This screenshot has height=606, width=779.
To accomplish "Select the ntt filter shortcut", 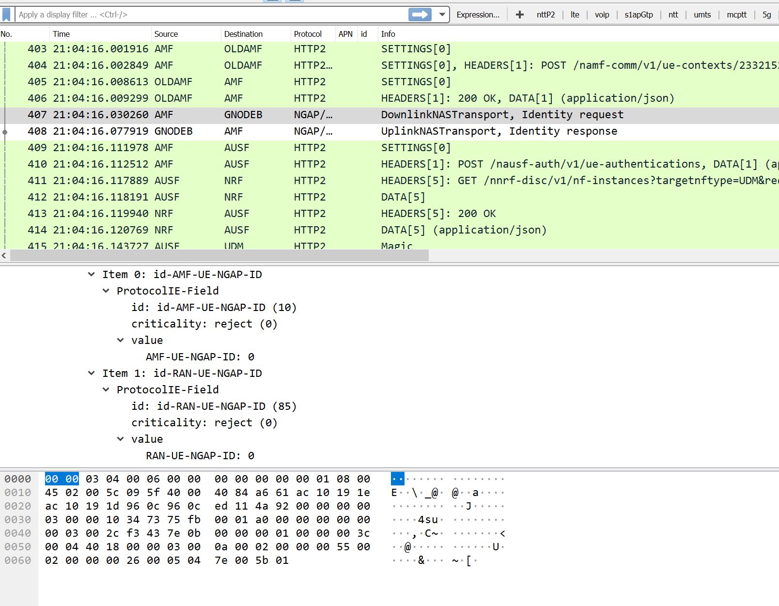I will coord(673,15).
